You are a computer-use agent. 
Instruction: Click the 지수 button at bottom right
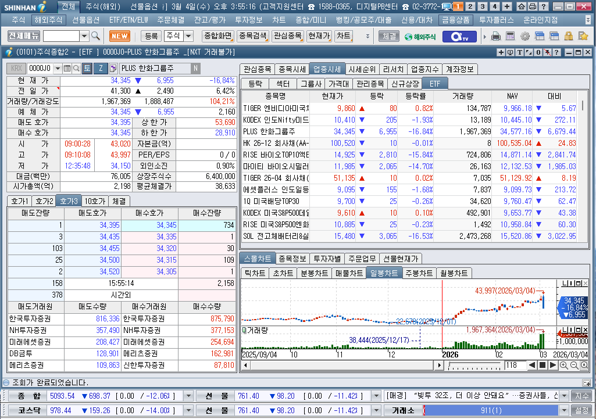tap(581, 396)
